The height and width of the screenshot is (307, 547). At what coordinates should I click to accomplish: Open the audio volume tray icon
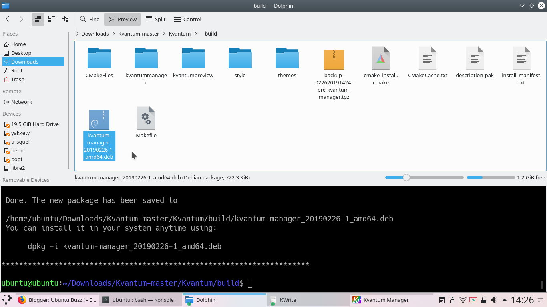coord(494,300)
